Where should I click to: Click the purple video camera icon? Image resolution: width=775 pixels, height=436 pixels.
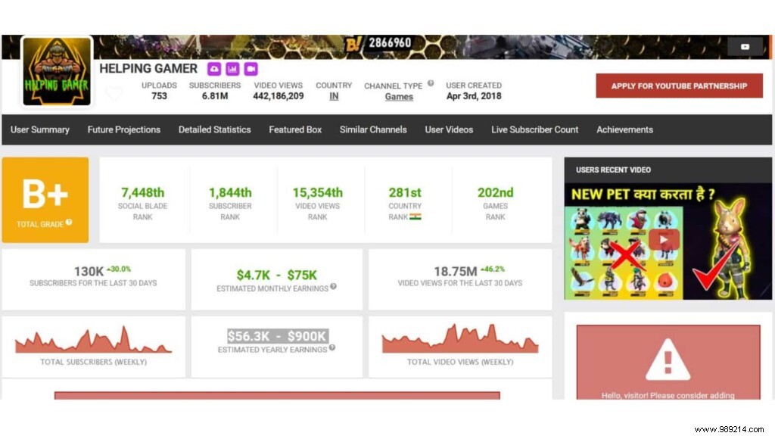point(251,68)
